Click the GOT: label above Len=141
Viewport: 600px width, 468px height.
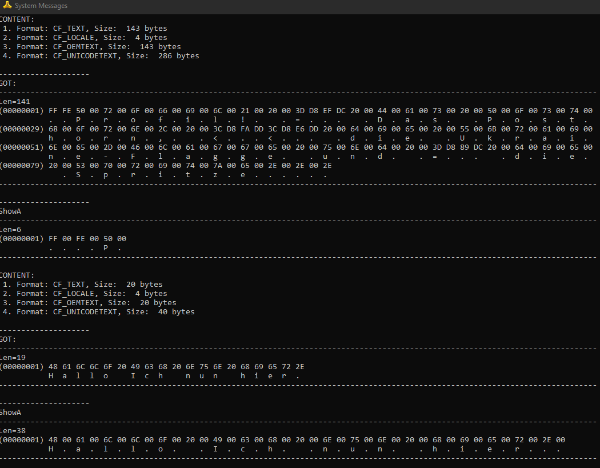coord(8,83)
